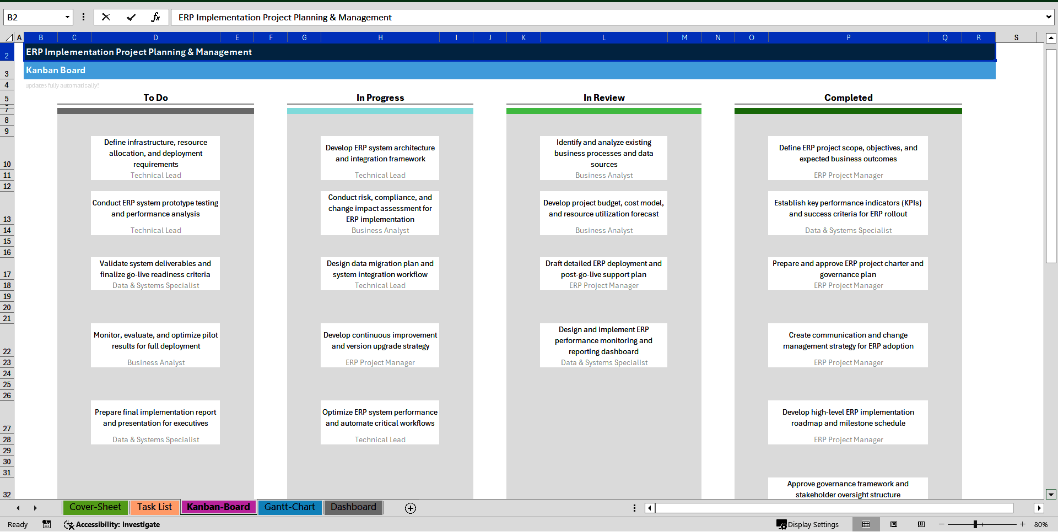The image size is (1058, 532).
Task: Click the Zoom Out minus icon
Action: click(x=941, y=524)
